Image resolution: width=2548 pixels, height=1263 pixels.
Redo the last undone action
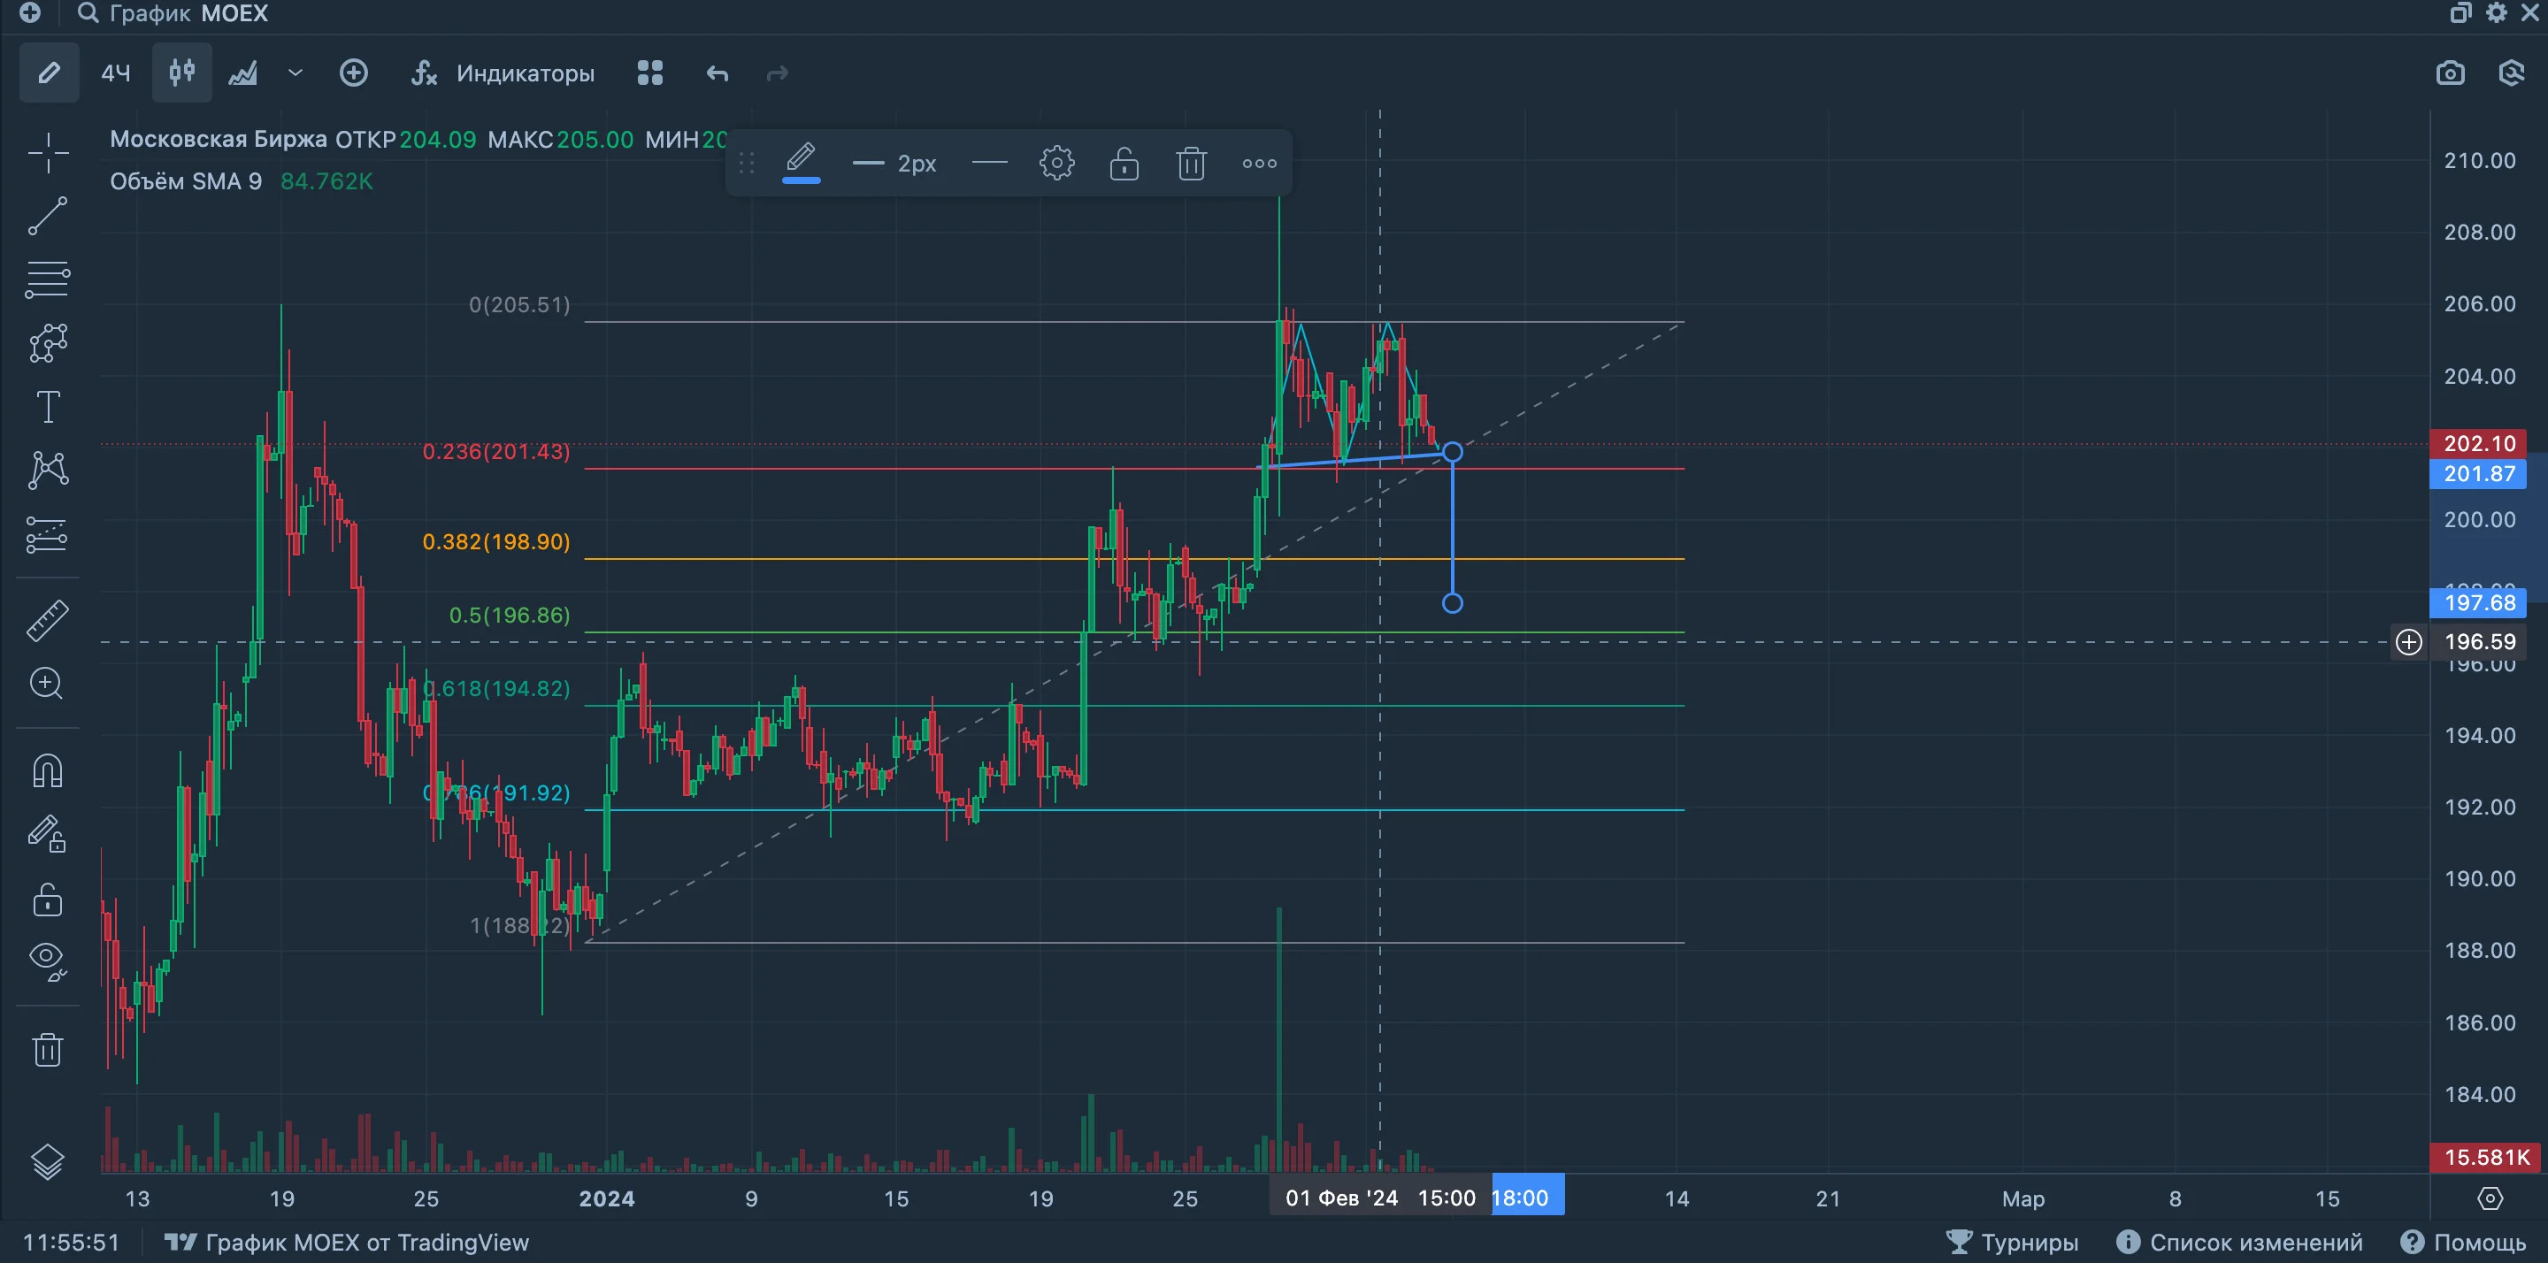tap(778, 73)
